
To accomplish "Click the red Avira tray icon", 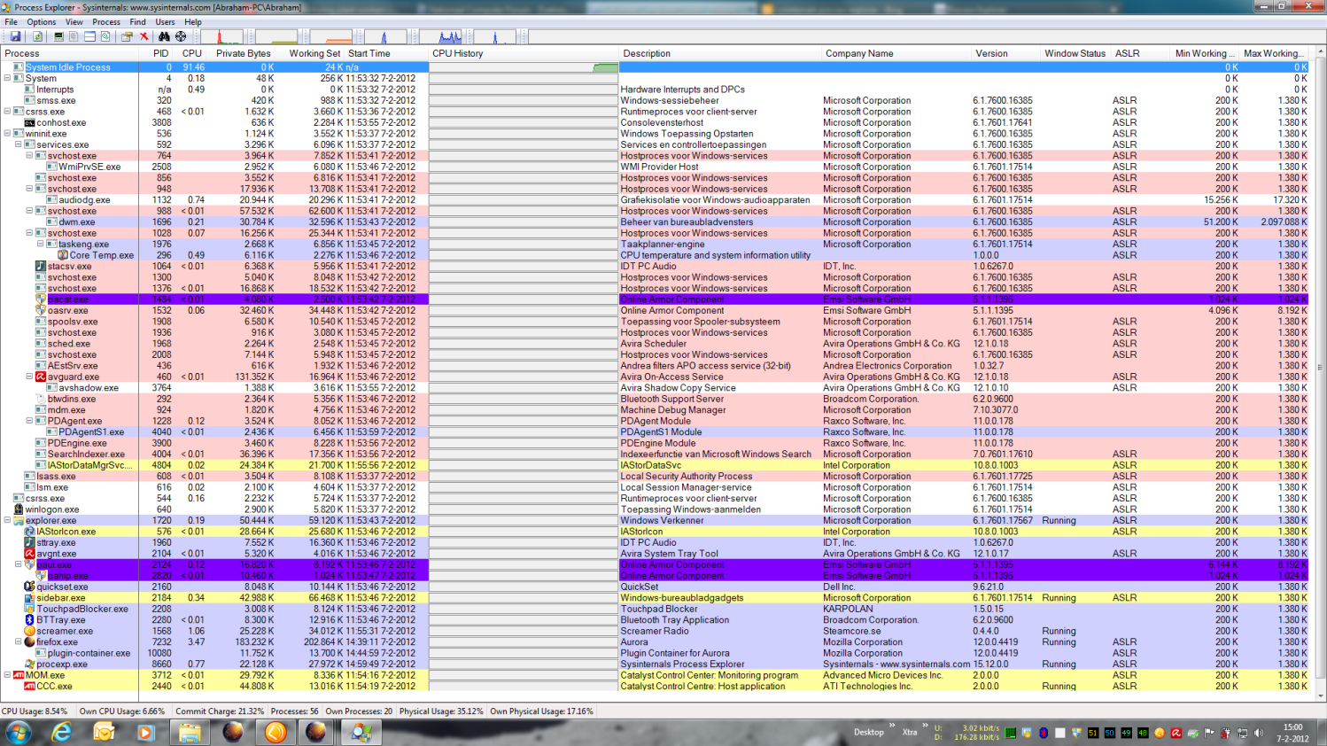I will click(x=1176, y=733).
